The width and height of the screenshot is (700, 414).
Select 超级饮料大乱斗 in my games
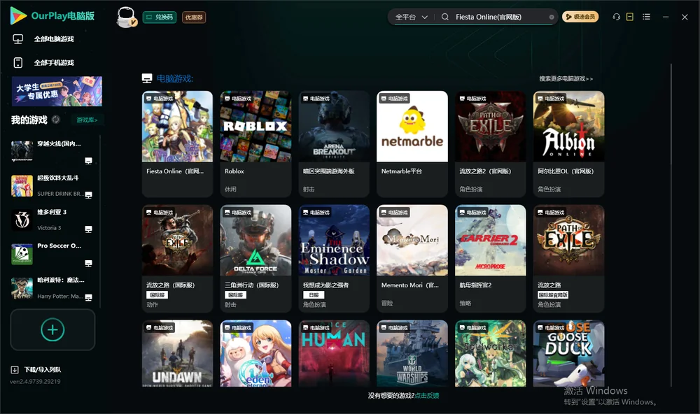click(x=52, y=186)
